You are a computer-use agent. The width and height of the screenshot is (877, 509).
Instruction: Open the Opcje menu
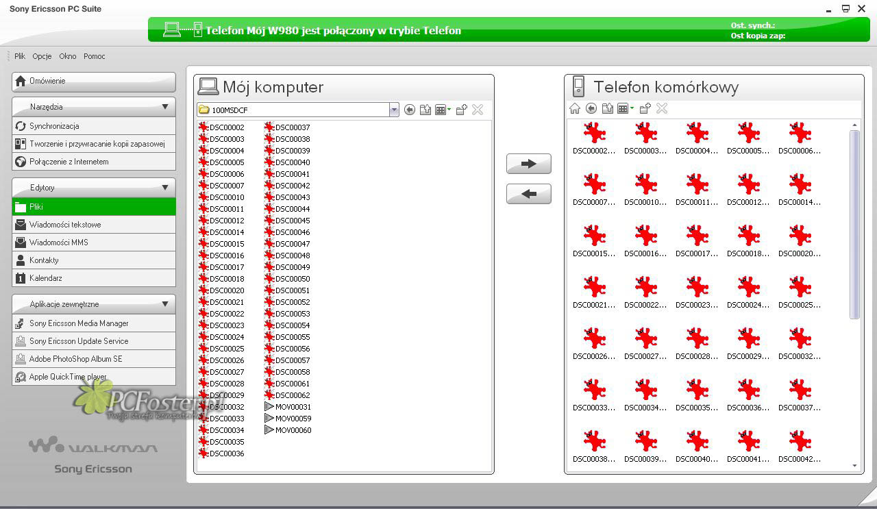[x=42, y=56]
